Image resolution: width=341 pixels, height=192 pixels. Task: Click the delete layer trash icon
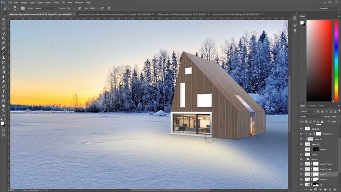coord(335,190)
